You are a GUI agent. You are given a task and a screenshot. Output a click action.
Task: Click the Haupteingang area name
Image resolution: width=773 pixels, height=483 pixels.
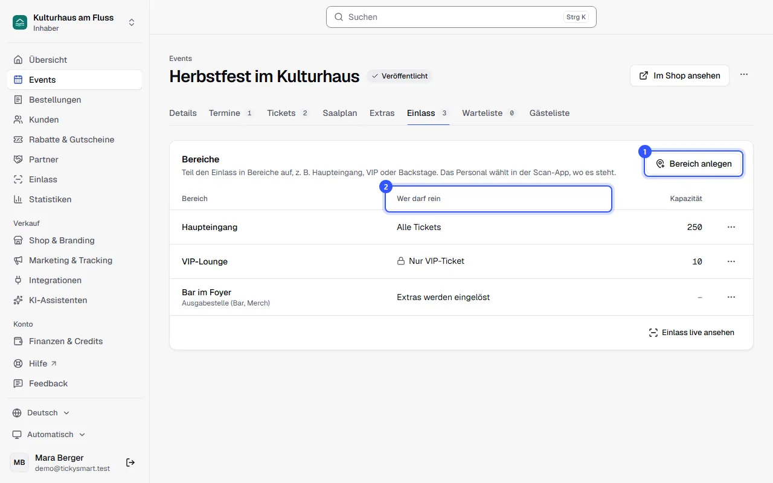click(x=210, y=227)
